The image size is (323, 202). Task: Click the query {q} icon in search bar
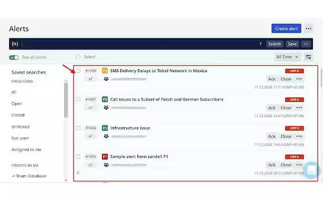15,44
